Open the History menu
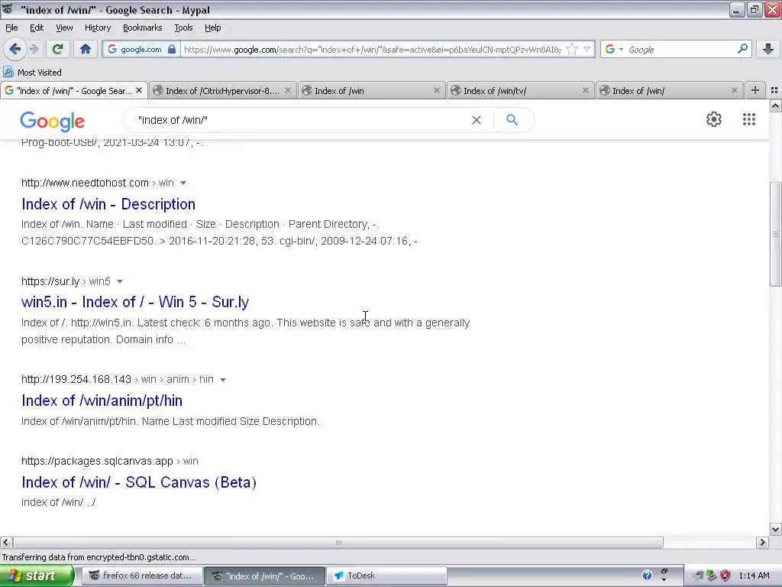The height and width of the screenshot is (587, 782). click(x=97, y=28)
